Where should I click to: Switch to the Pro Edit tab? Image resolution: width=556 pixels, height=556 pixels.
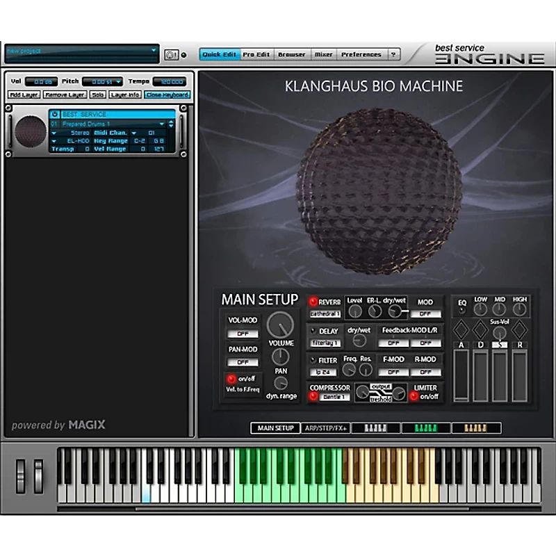256,54
